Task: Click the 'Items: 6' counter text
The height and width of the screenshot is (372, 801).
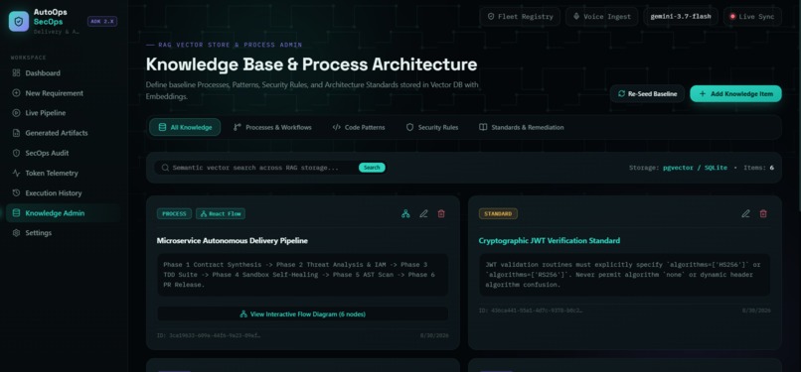Action: click(758, 168)
